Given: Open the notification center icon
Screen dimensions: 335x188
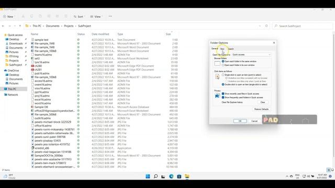Looking at the screenshot, I should [x=330, y=177].
